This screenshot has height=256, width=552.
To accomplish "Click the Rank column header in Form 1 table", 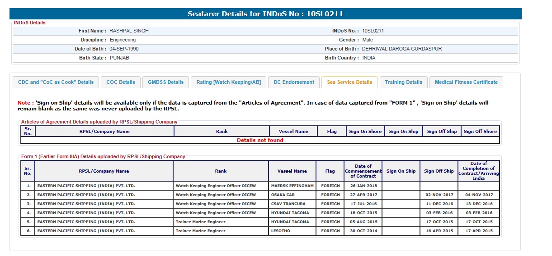I will pyautogui.click(x=221, y=171).
